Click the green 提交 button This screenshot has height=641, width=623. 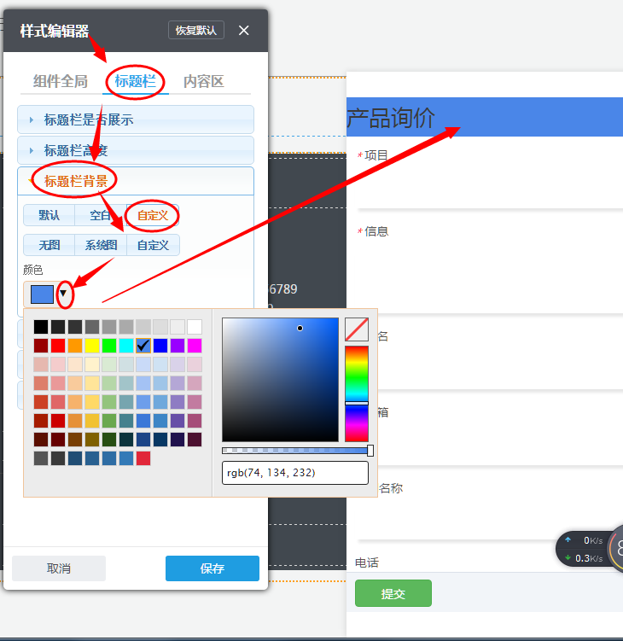[393, 593]
